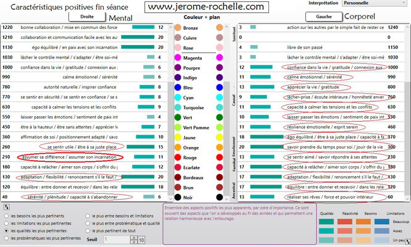Select radio 'les besoins les plus pertinents'
Screen dimensions: 411x247
6,216
